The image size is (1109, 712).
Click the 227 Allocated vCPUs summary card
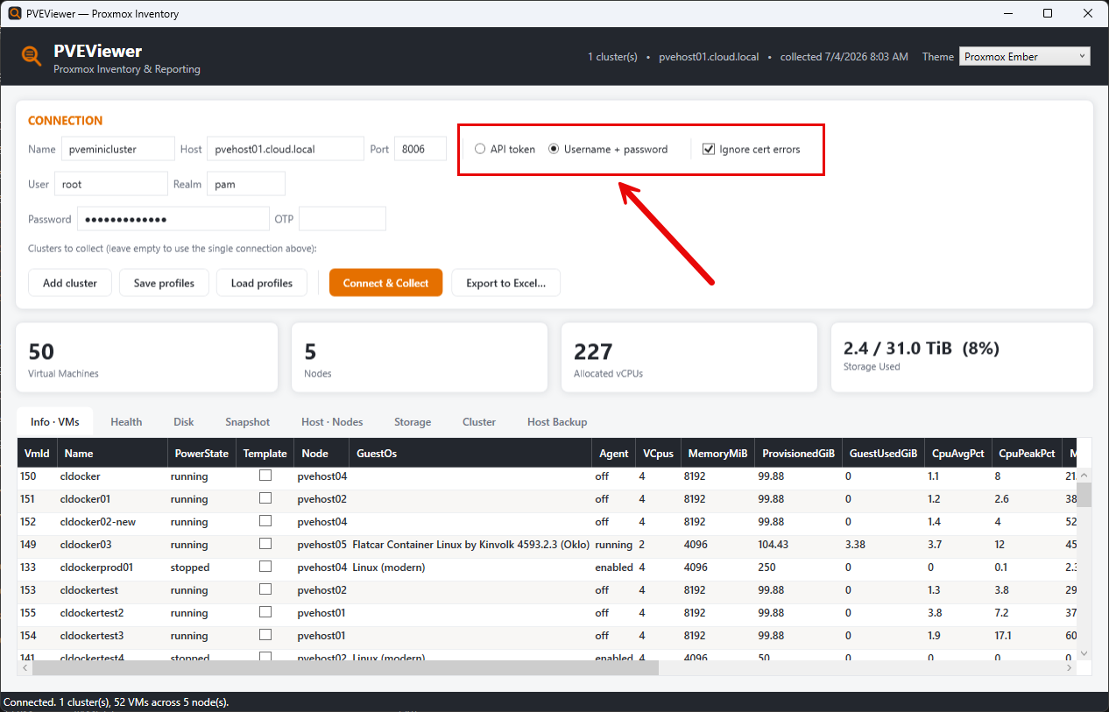point(688,357)
